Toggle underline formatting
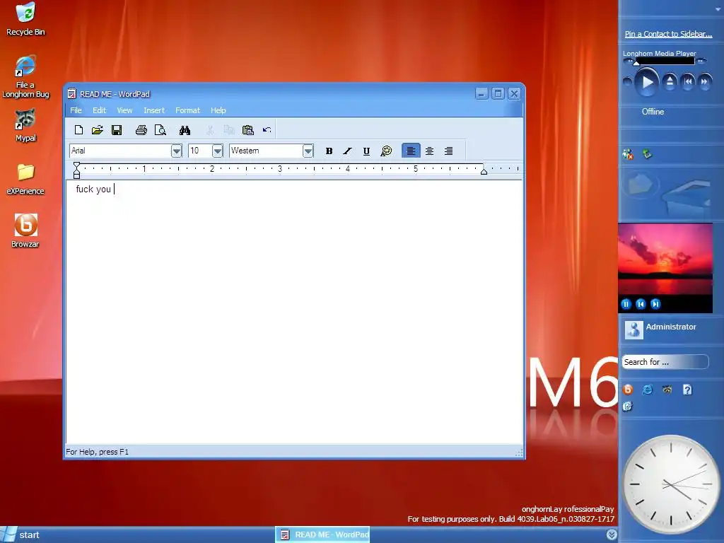The width and height of the screenshot is (724, 543). click(x=366, y=151)
